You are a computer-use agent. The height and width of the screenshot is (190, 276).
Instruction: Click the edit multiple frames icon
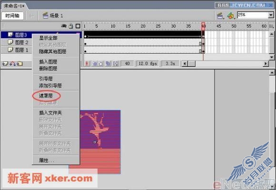pyautogui.click(x=108, y=63)
